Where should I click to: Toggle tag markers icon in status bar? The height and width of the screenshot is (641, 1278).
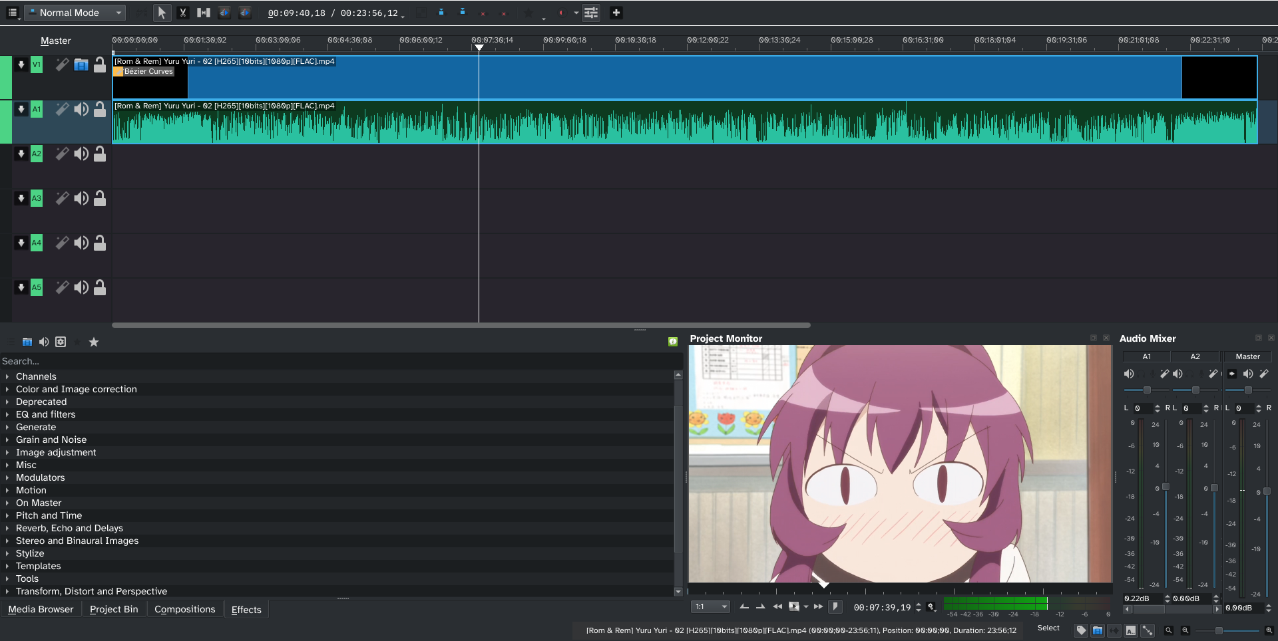(x=1082, y=630)
